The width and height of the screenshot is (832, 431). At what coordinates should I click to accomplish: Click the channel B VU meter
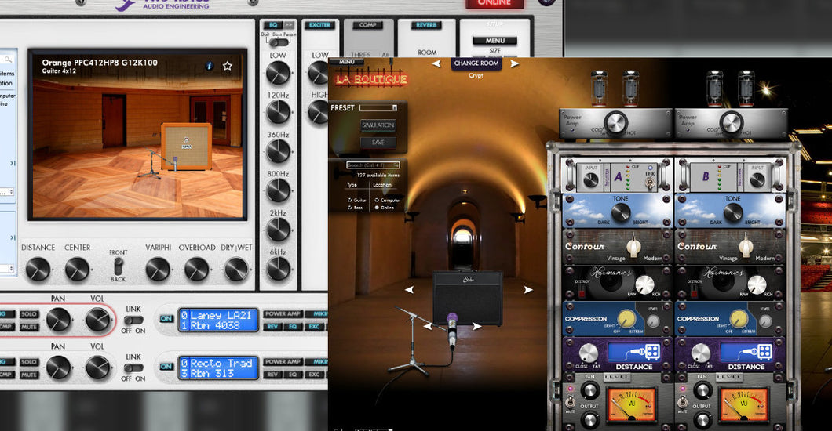coord(743,404)
